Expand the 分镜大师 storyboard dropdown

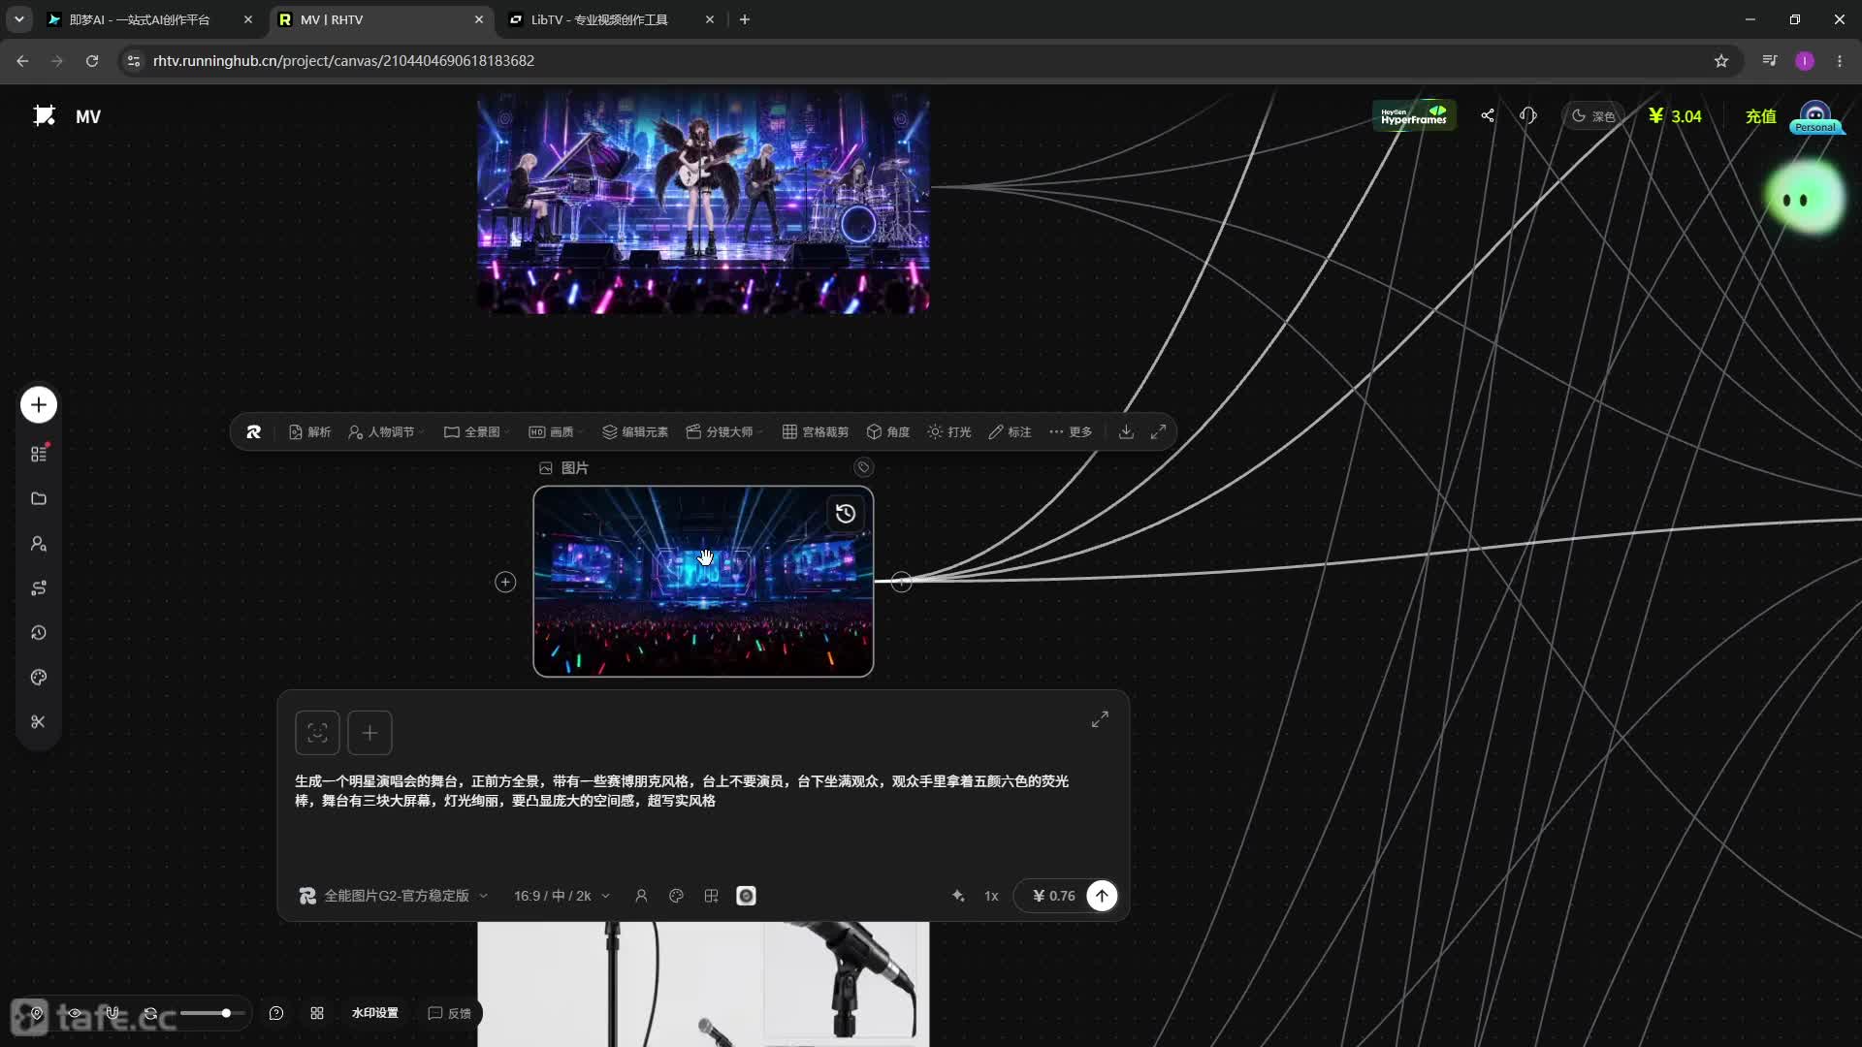pos(723,432)
